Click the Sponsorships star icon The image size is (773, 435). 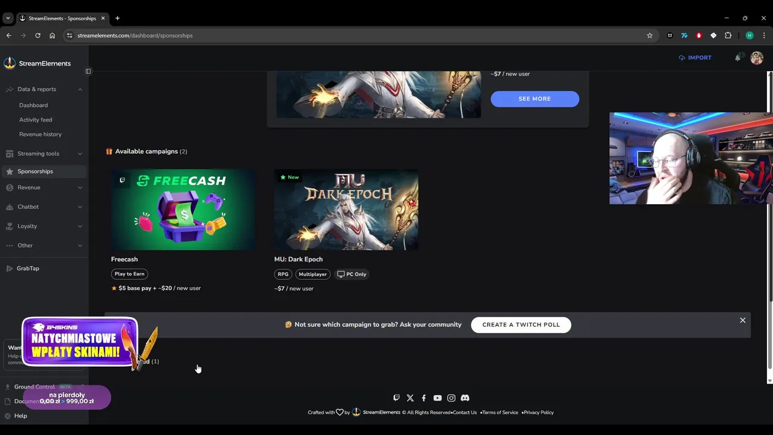click(x=10, y=172)
